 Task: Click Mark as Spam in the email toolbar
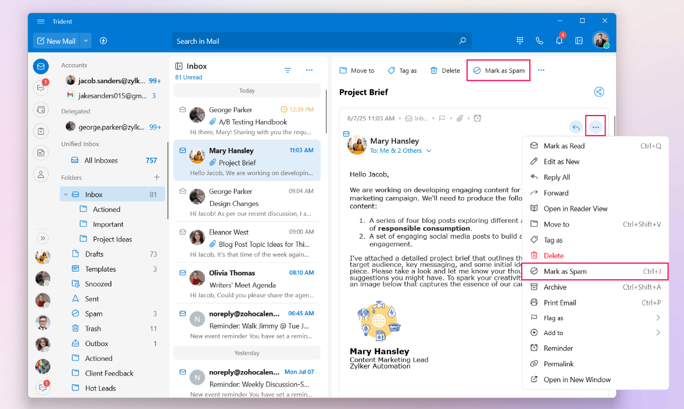pyautogui.click(x=499, y=71)
